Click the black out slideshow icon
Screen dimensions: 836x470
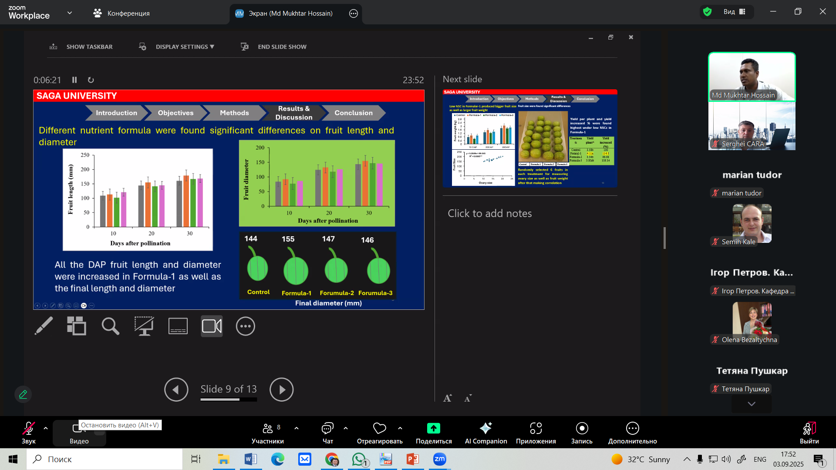click(144, 326)
